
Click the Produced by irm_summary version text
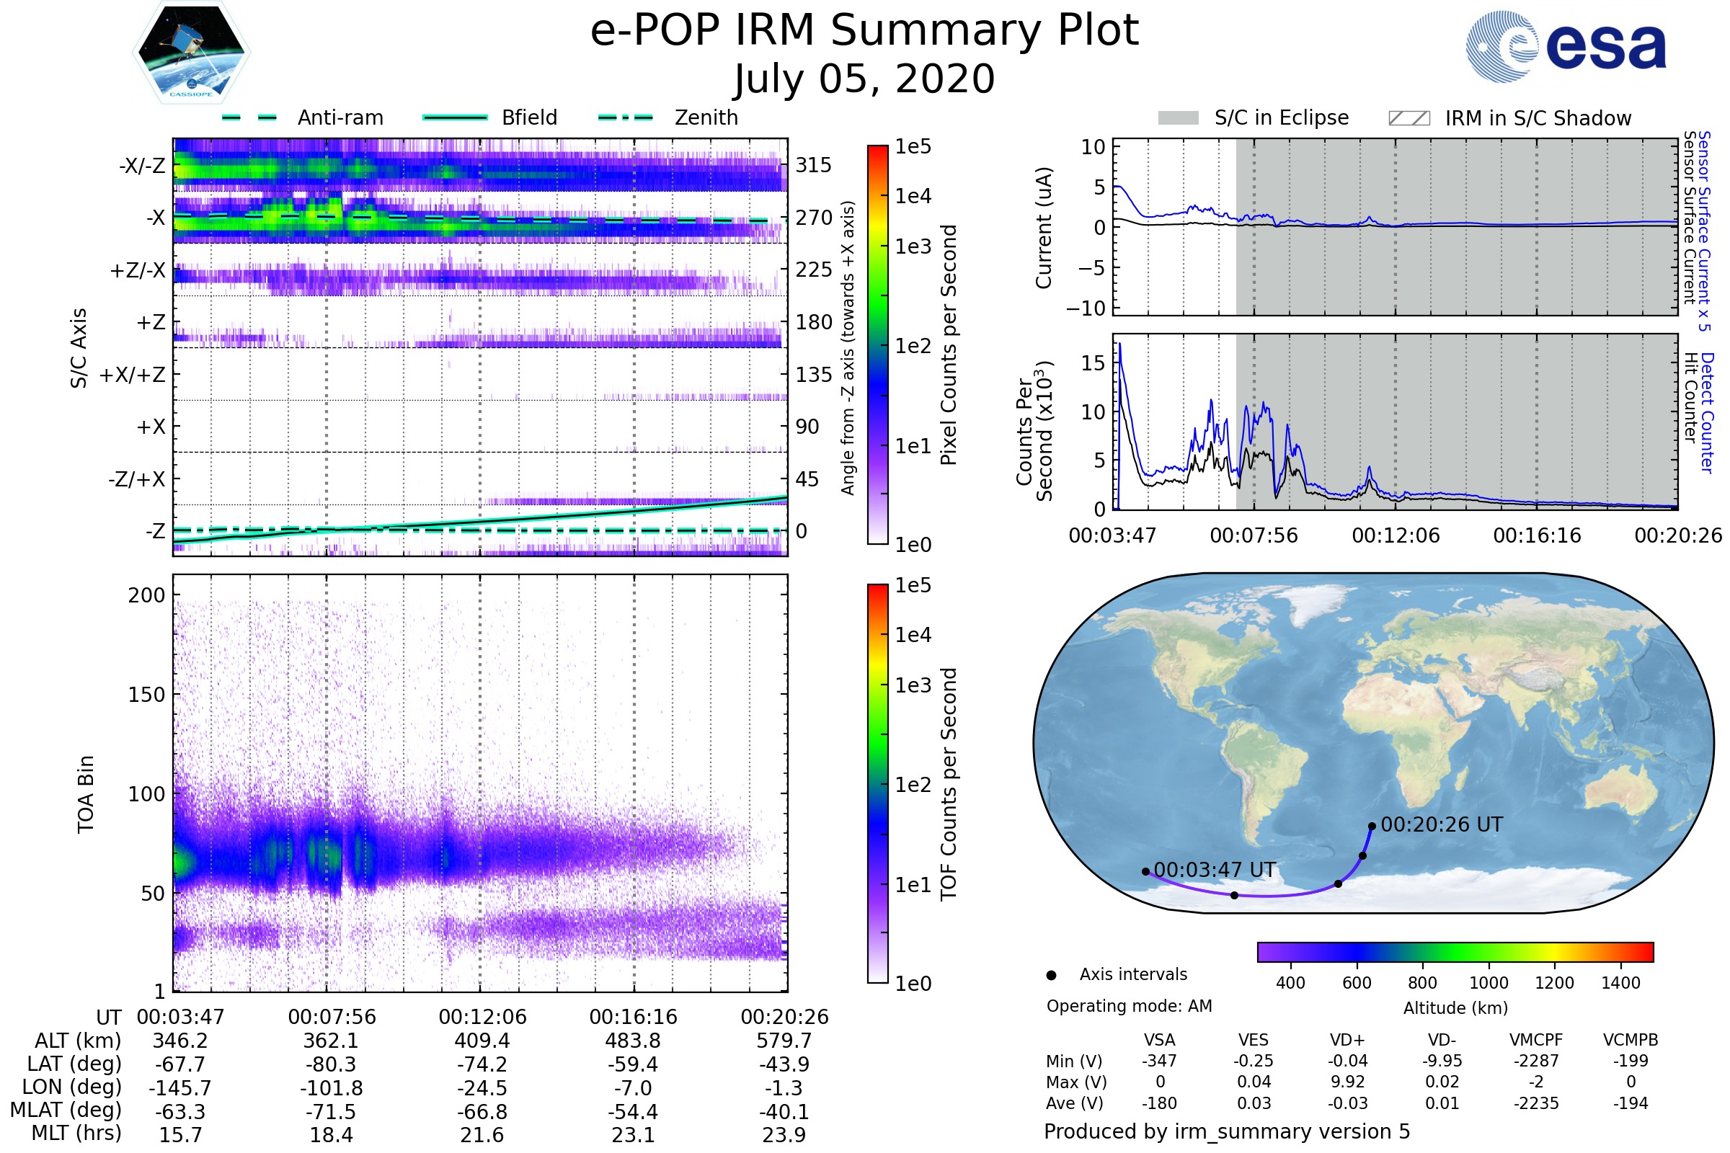click(1226, 1131)
